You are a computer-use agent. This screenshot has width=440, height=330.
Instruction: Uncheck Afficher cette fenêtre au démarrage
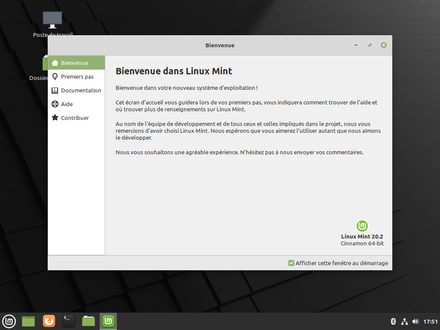click(x=291, y=263)
